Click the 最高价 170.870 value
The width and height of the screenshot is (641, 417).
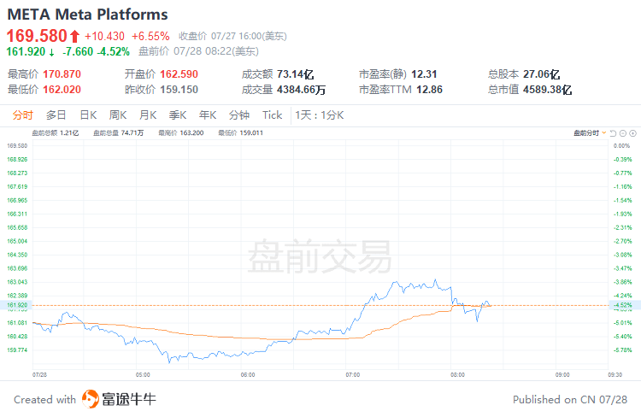(62, 74)
